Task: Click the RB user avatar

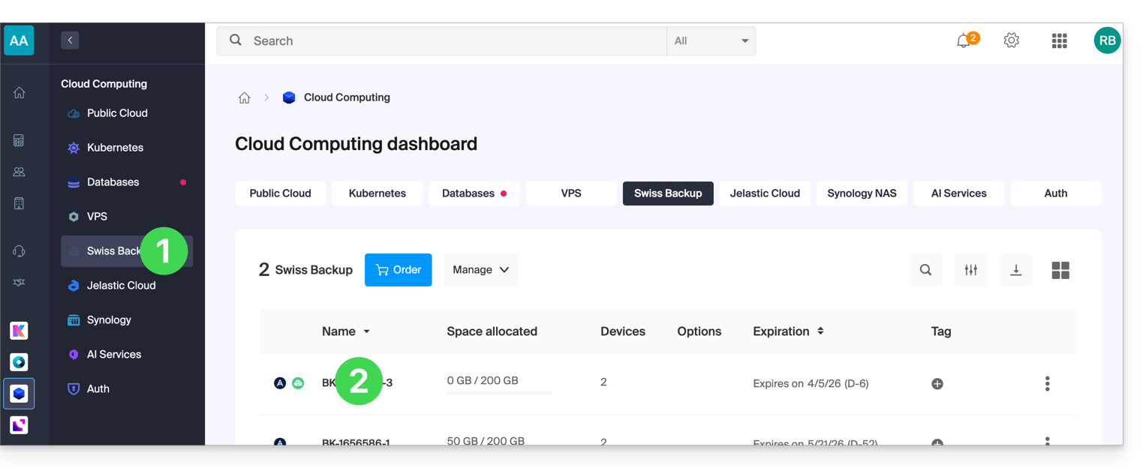Action: pos(1107,40)
